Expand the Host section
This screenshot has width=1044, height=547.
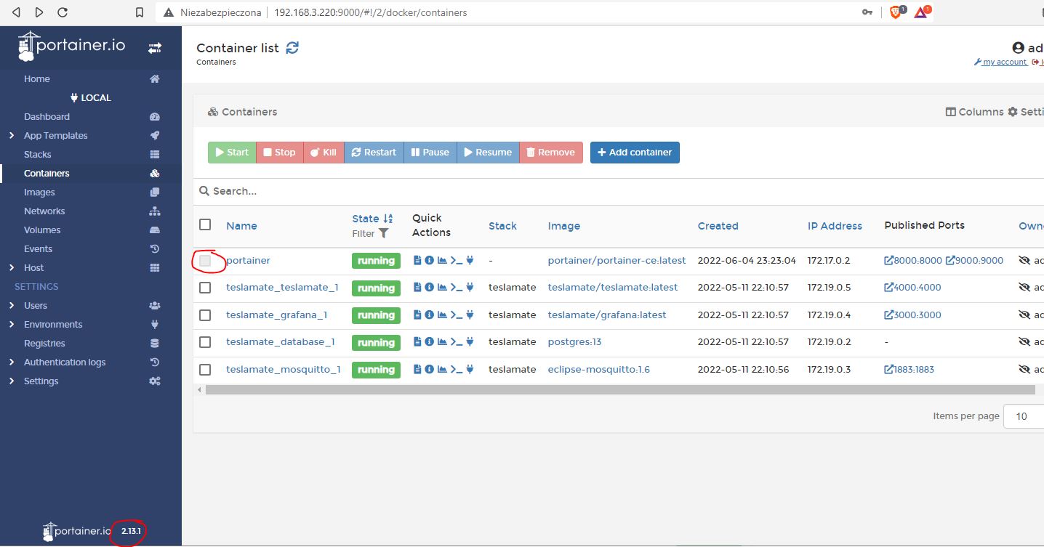[x=12, y=267]
